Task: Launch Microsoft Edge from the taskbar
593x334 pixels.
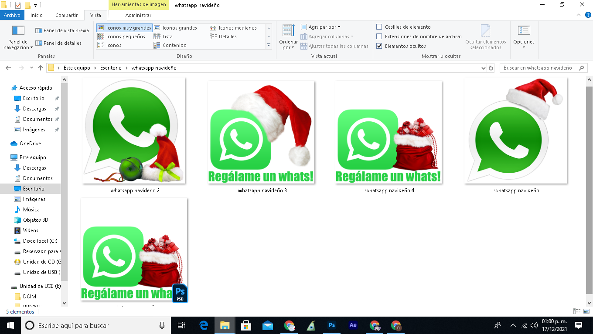Action: [x=204, y=325]
